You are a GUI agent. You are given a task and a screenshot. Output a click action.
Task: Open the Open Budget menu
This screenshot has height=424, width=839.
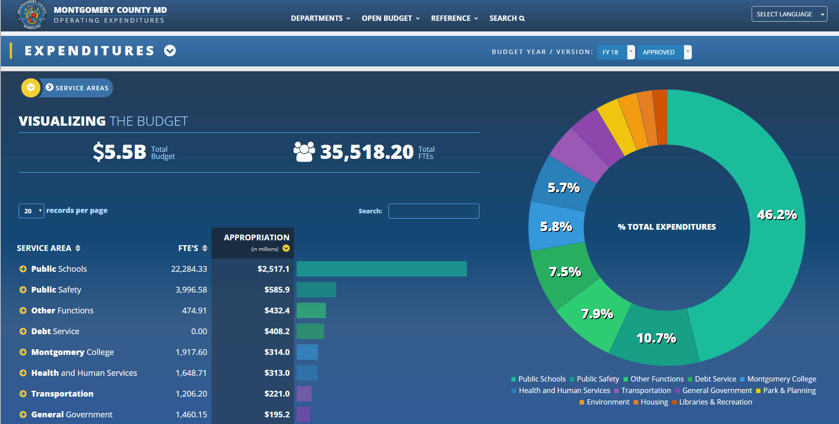[390, 18]
